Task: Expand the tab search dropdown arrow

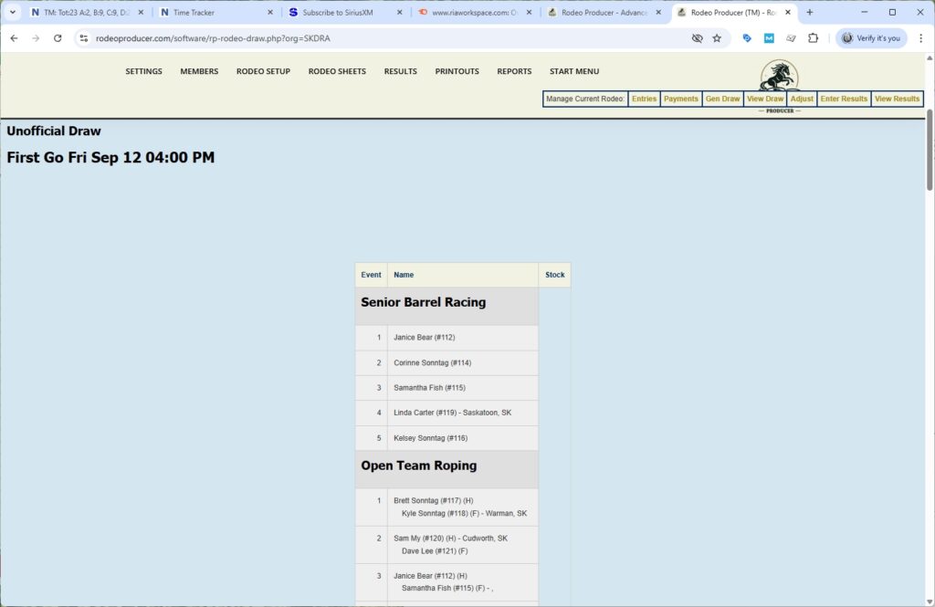Action: pos(13,13)
